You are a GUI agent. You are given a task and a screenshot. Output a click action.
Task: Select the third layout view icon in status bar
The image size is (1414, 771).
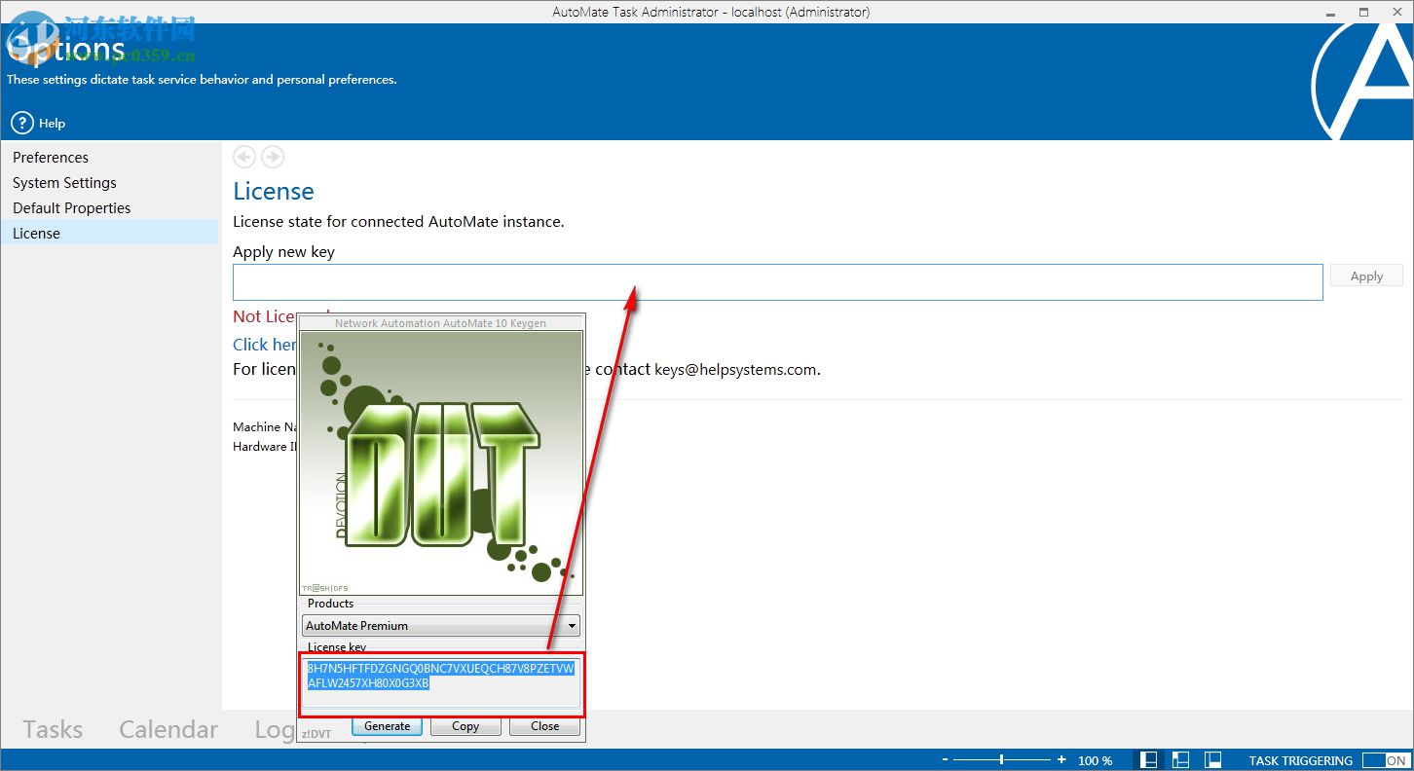coord(1212,760)
